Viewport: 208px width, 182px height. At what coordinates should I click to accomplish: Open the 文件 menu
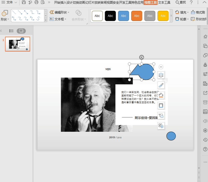[7, 2]
